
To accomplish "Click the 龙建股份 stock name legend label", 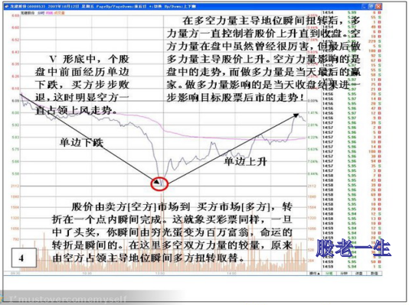I will [28, 13].
